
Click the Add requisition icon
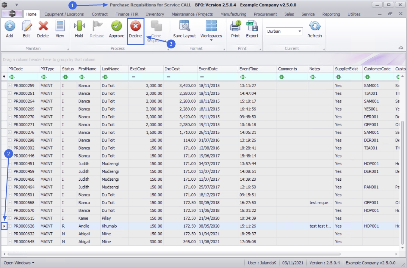(x=10, y=26)
